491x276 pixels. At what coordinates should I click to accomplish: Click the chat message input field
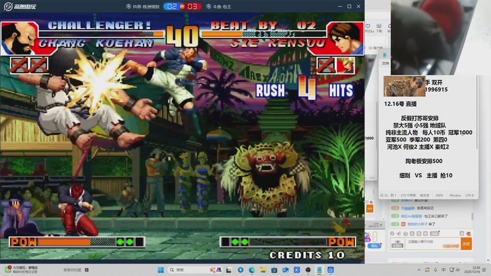click(433, 243)
